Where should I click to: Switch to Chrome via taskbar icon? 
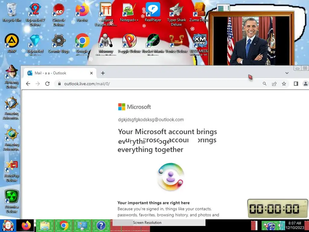[x=63, y=225]
